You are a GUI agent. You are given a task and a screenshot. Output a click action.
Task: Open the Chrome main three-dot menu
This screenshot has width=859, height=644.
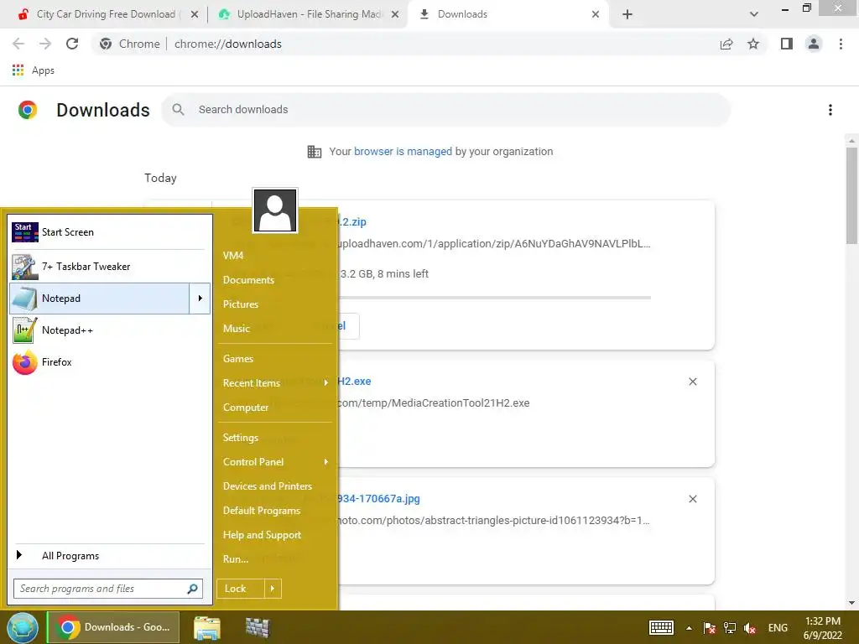coord(841,44)
